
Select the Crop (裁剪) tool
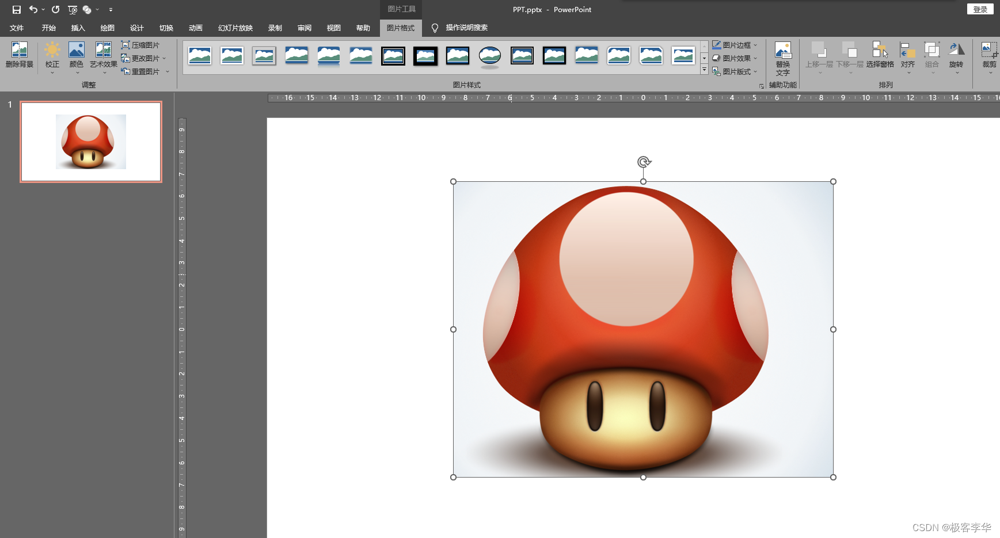pyautogui.click(x=989, y=55)
